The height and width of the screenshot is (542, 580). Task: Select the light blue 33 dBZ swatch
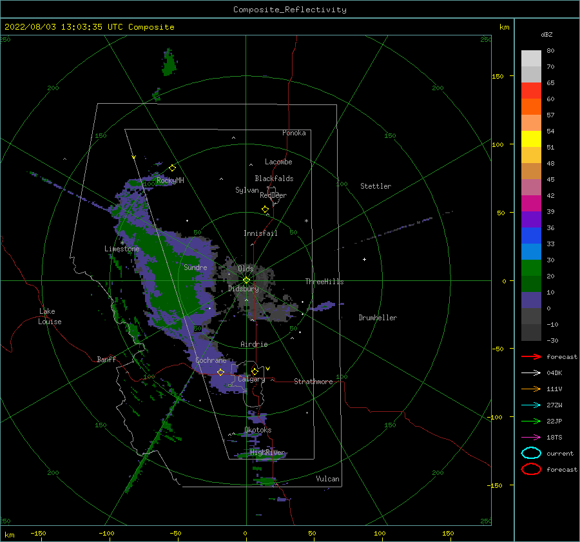(531, 251)
